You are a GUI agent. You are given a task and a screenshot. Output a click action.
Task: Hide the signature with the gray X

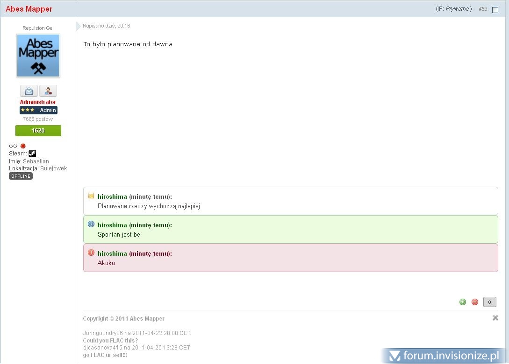[x=495, y=318]
